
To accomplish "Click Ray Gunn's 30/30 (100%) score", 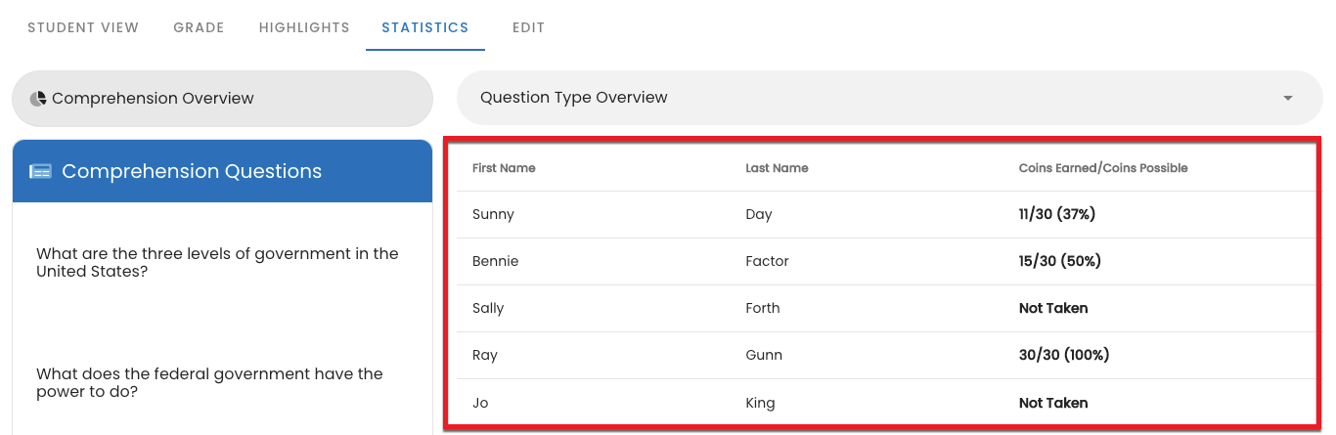I will point(1064,355).
